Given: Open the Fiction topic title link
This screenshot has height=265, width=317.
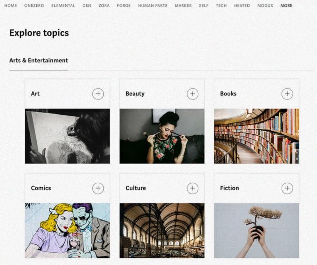Looking at the screenshot, I should point(230,188).
